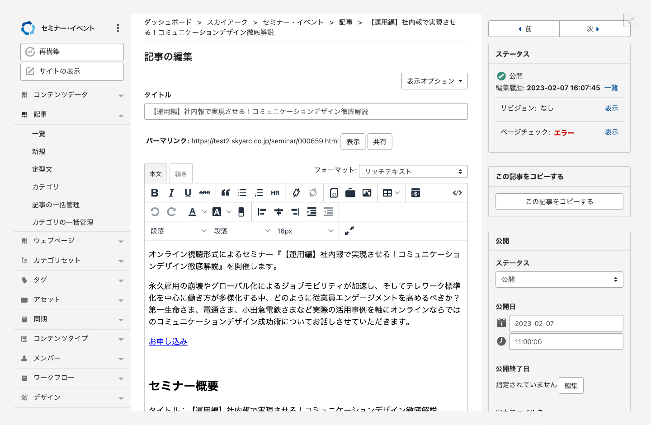Image resolution: width=651 pixels, height=425 pixels.
Task: Open the 表示オプション dropdown
Action: [x=434, y=81]
